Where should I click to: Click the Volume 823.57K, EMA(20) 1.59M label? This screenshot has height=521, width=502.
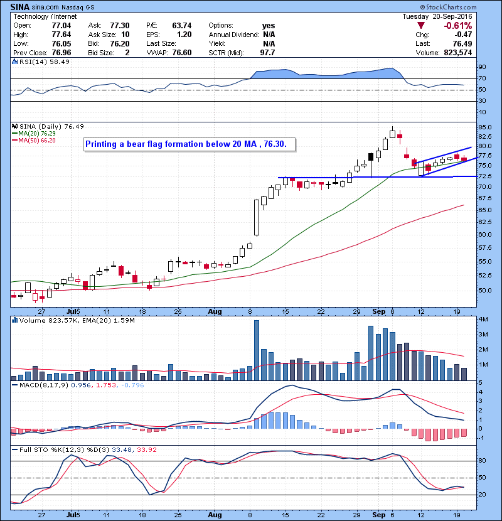click(77, 320)
